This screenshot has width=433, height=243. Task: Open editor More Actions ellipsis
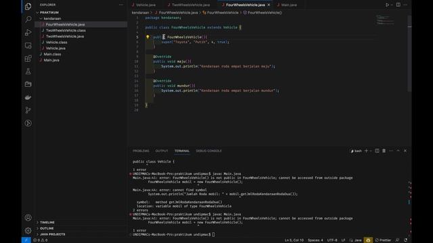(x=405, y=5)
